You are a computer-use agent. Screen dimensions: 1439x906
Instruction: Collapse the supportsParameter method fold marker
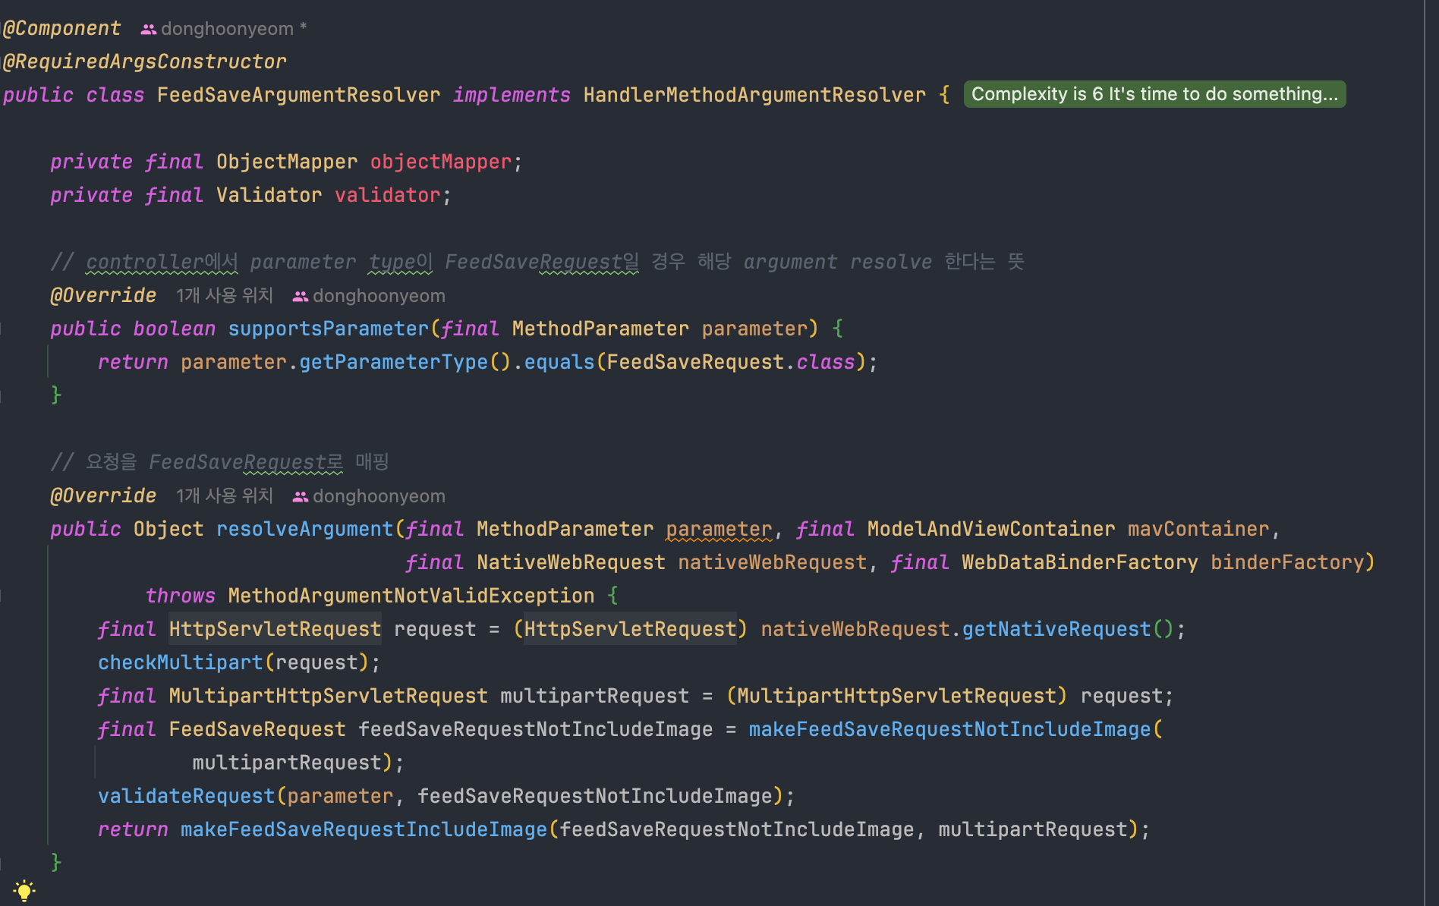tap(2, 329)
